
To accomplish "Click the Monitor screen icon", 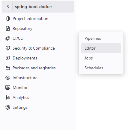I will [8, 88].
